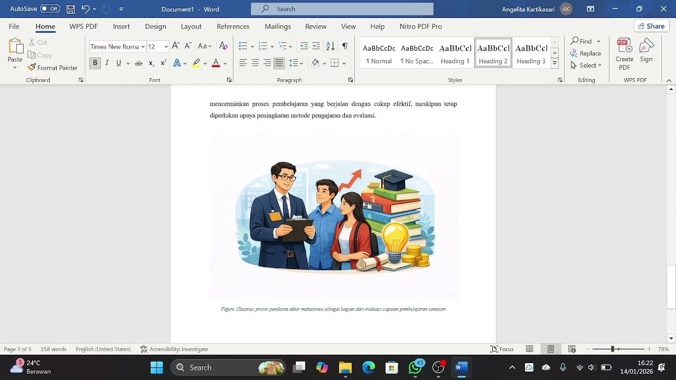
Task: Clear all formatting from the selection
Action: (223, 46)
